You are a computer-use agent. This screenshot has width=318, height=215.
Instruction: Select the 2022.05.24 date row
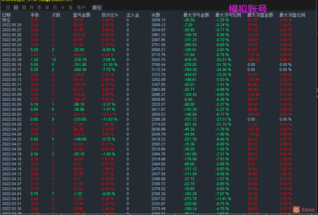pos(11,45)
